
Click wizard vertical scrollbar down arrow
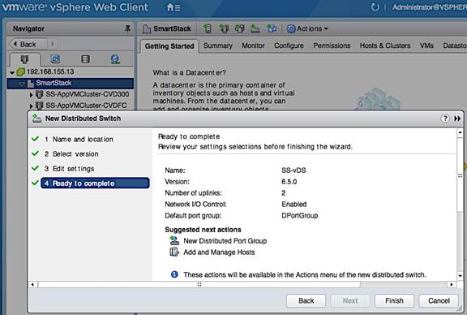point(461,276)
